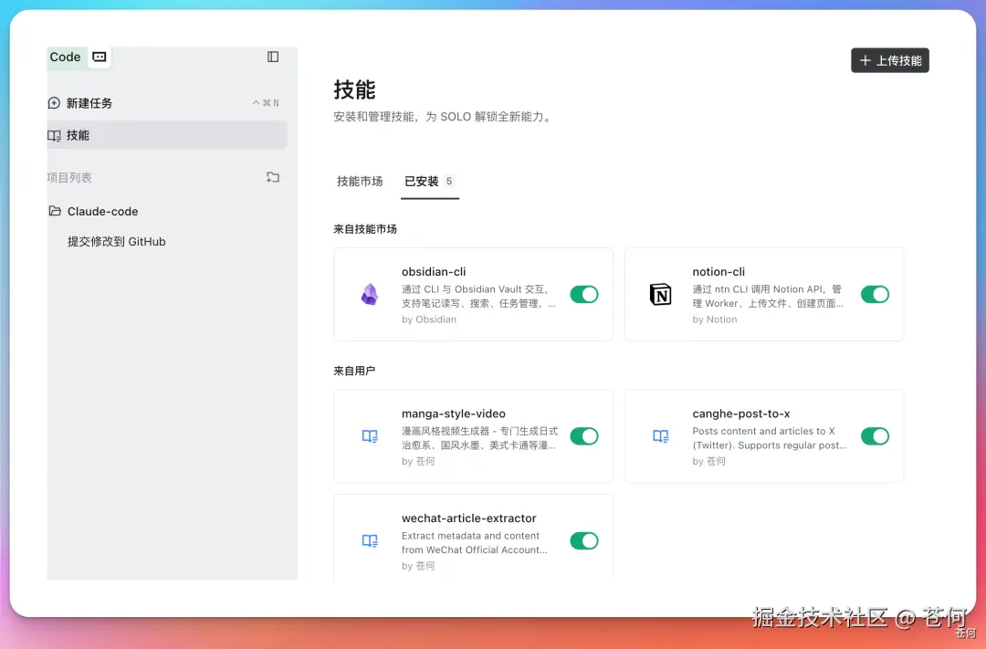
Task: Toggle the canghe-post-to-x switch off
Action: coord(875,436)
